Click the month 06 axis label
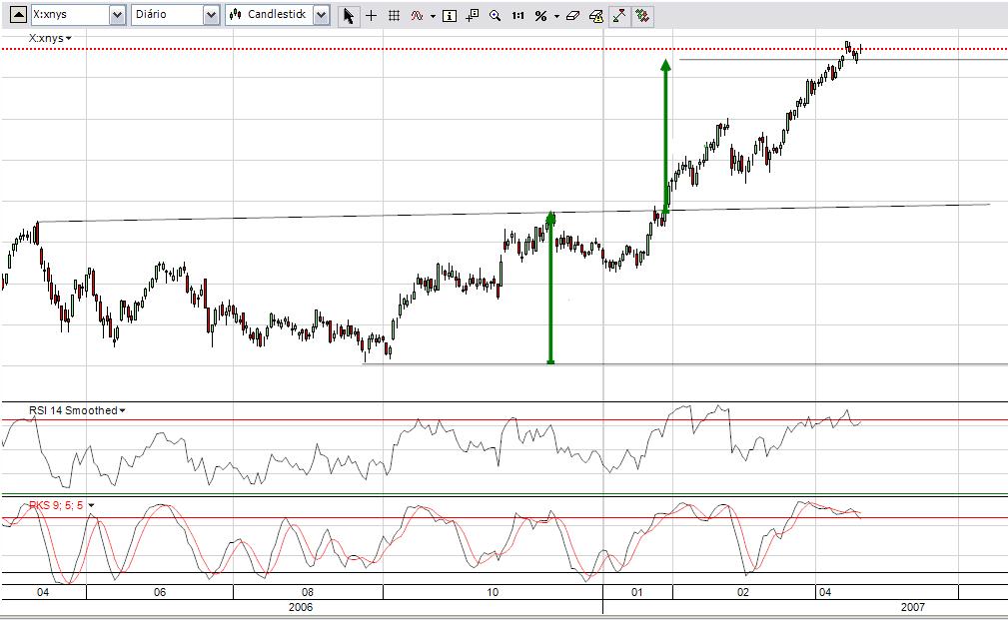 [160, 592]
